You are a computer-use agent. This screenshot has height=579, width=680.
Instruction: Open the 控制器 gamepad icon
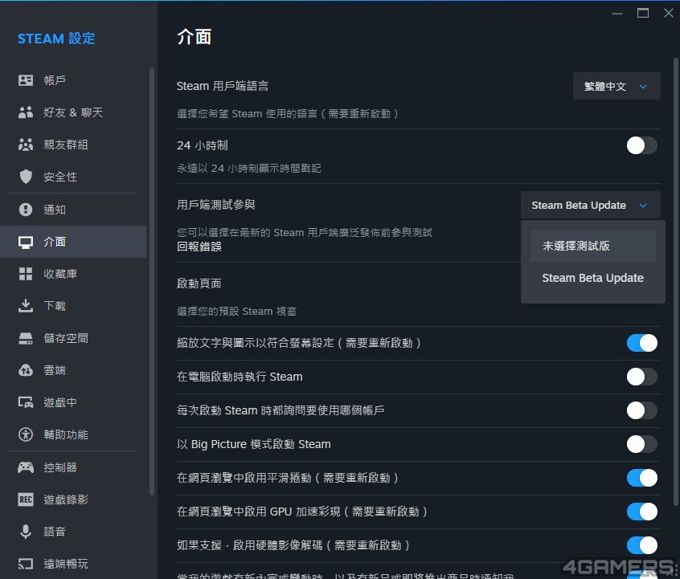tap(26, 467)
